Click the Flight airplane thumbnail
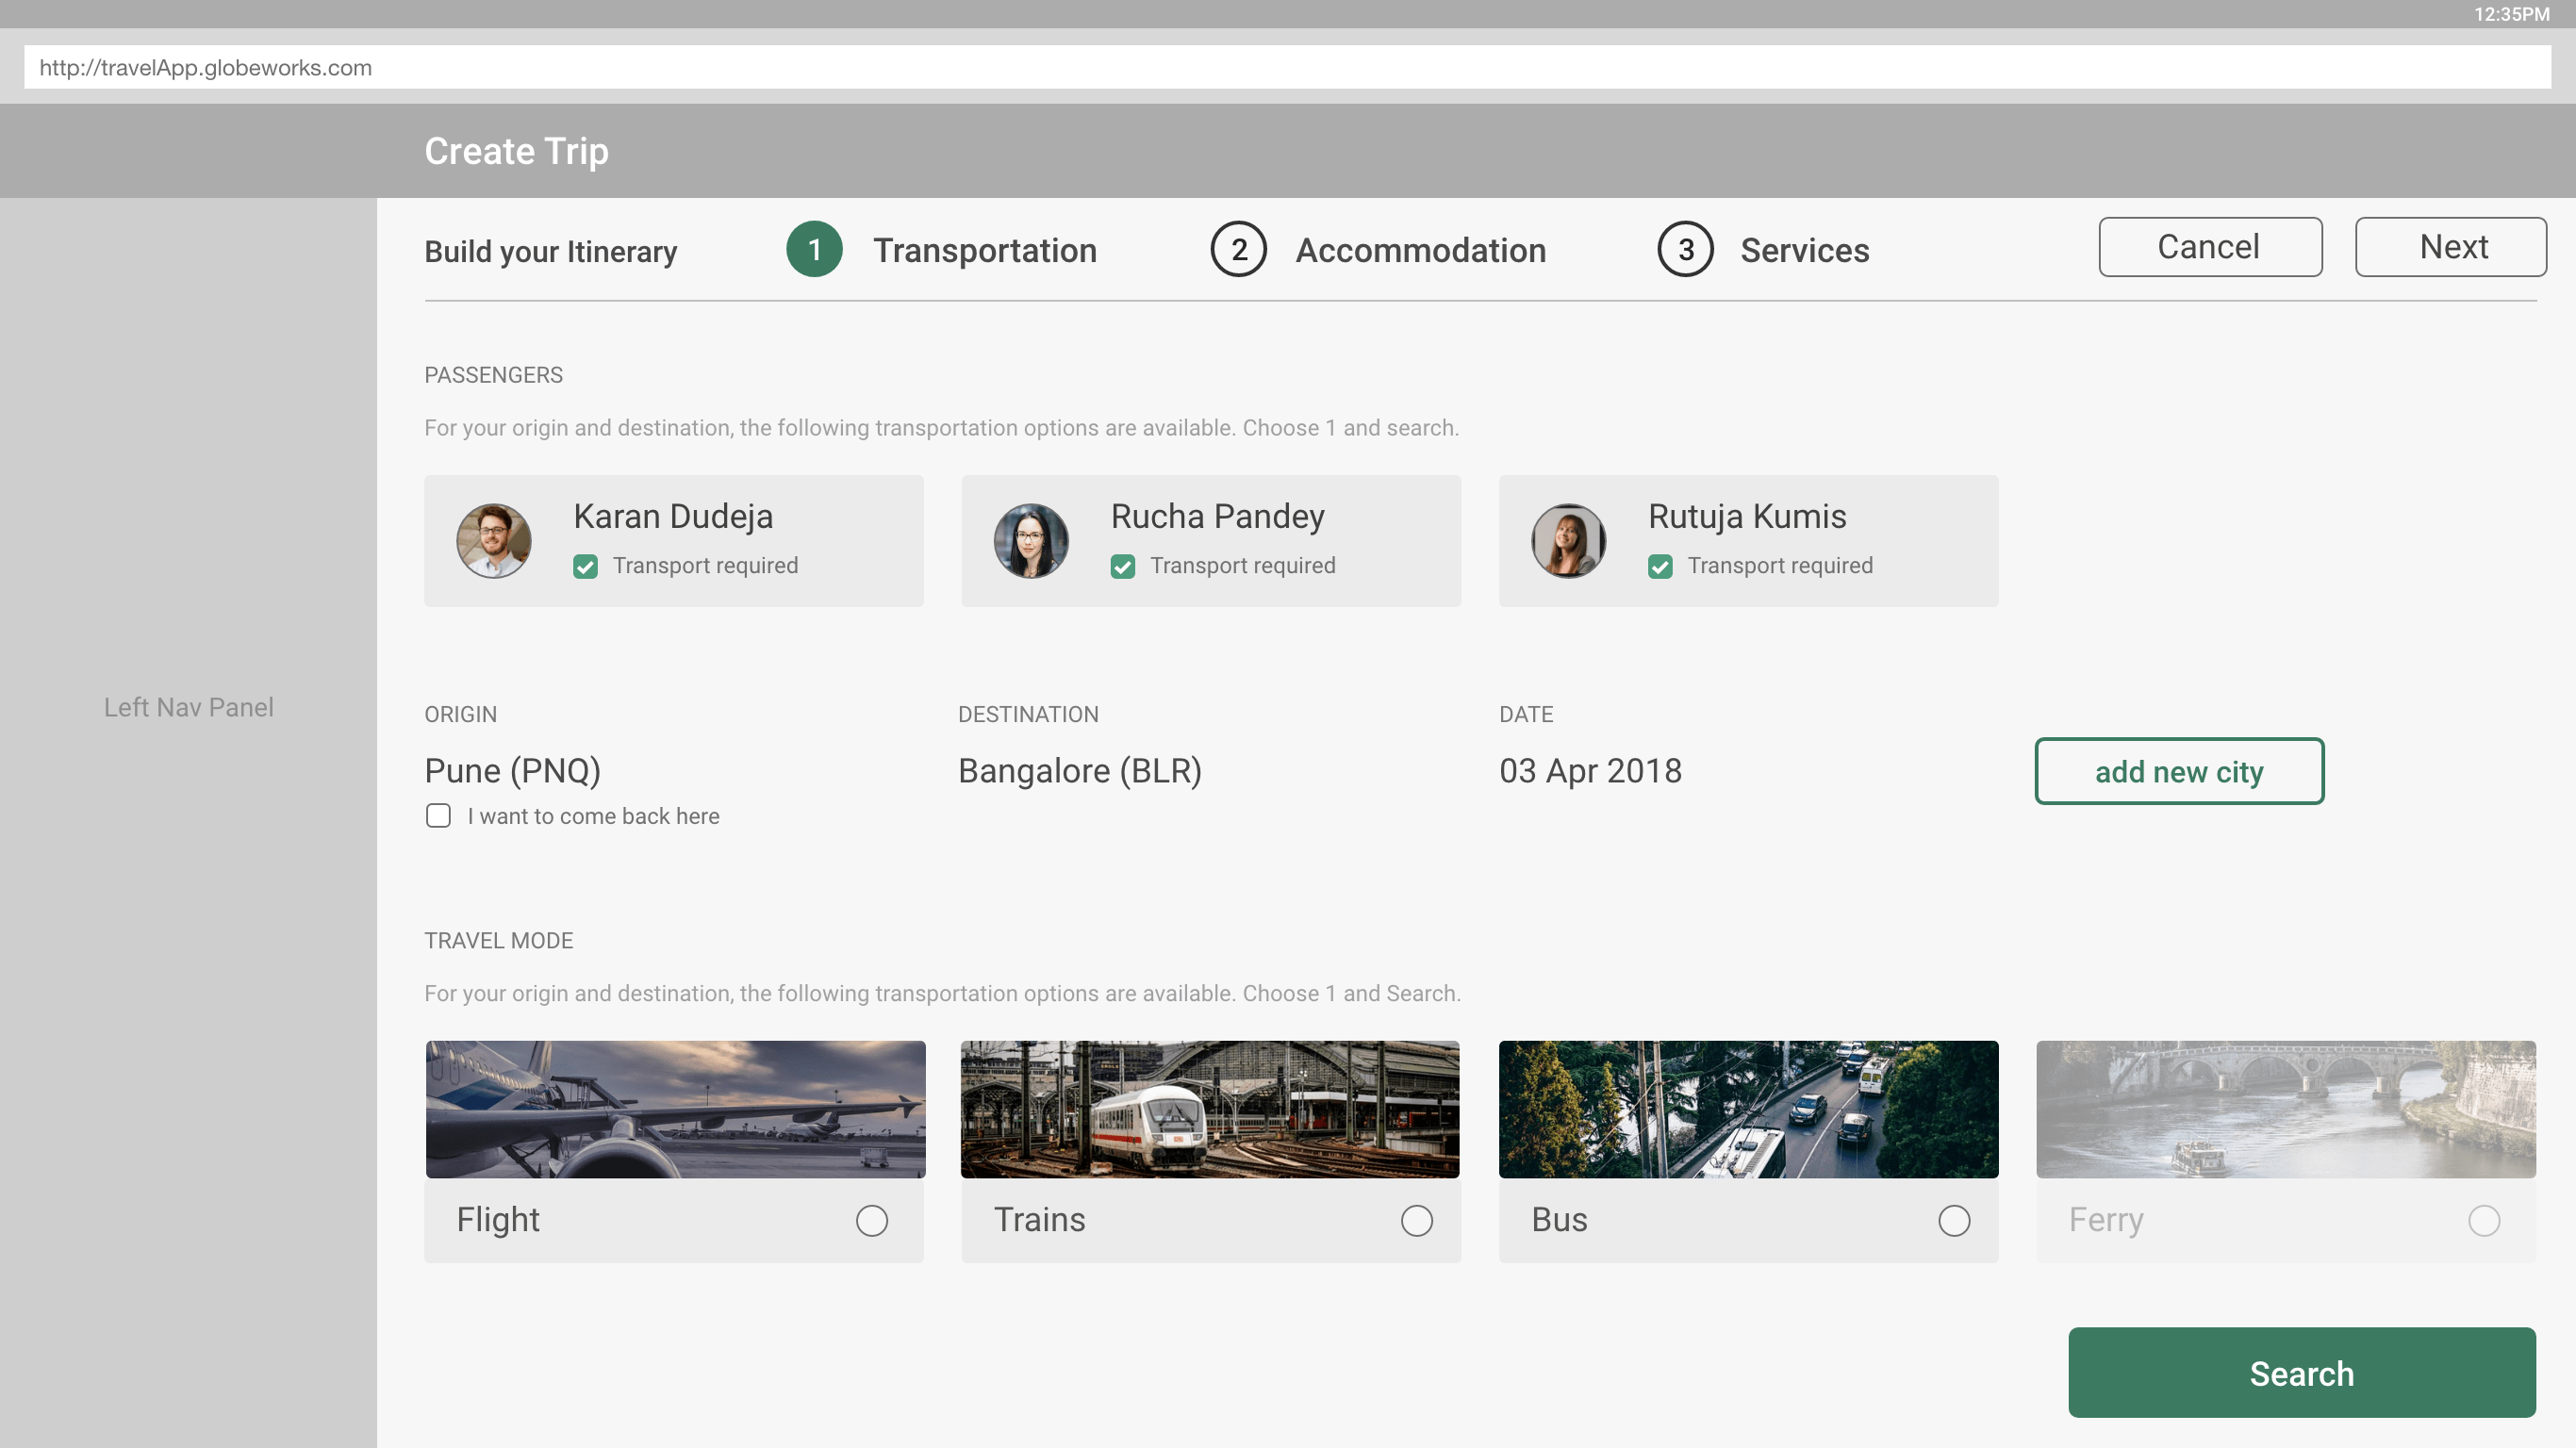2576x1448 pixels. (675, 1109)
